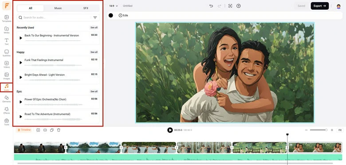The width and height of the screenshot is (346, 165).
Task: Click the black Export button
Action: point(320,6)
